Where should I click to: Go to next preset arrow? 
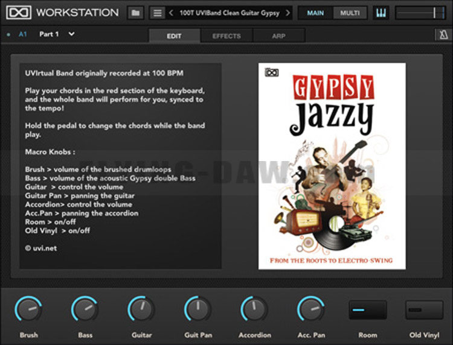(x=288, y=13)
